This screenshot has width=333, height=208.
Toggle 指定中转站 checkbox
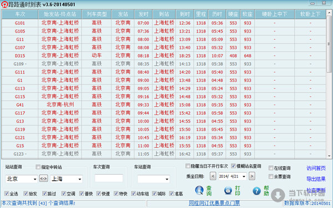tap(38, 167)
